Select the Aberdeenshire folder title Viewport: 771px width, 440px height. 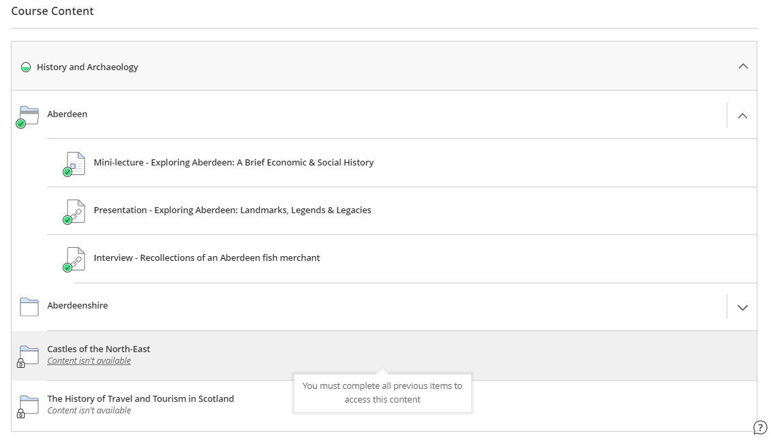tap(77, 306)
